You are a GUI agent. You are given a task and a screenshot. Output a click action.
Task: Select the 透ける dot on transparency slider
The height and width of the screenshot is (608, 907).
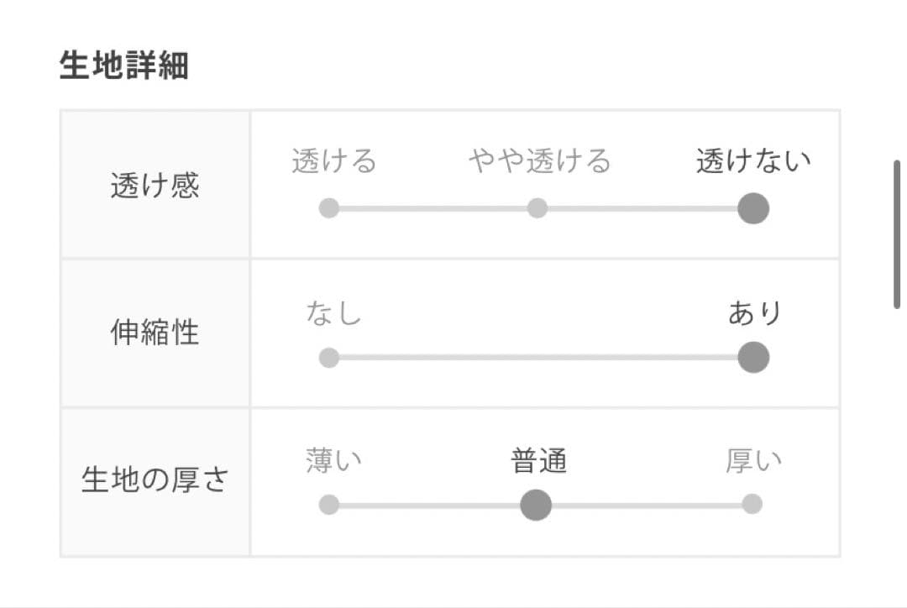(328, 208)
